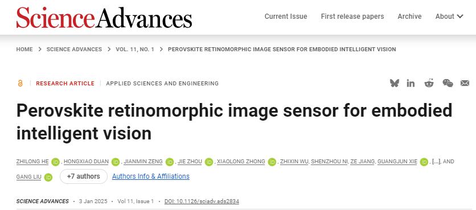This screenshot has width=476, height=210.
Task: Go to Science Advances logo homepage
Action: pos(104,17)
